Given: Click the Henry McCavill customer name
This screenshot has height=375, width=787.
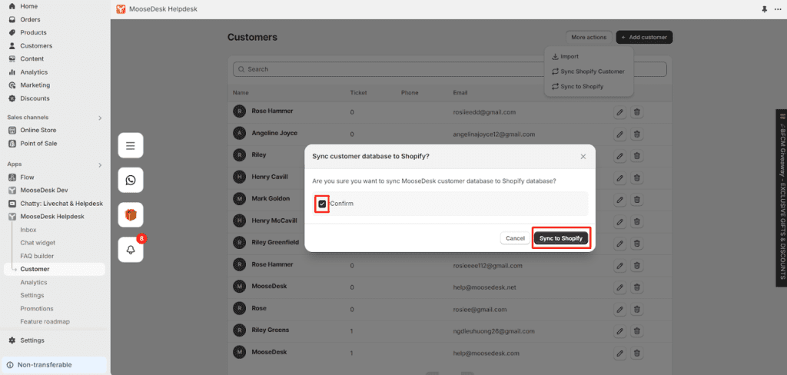Looking at the screenshot, I should click(274, 221).
